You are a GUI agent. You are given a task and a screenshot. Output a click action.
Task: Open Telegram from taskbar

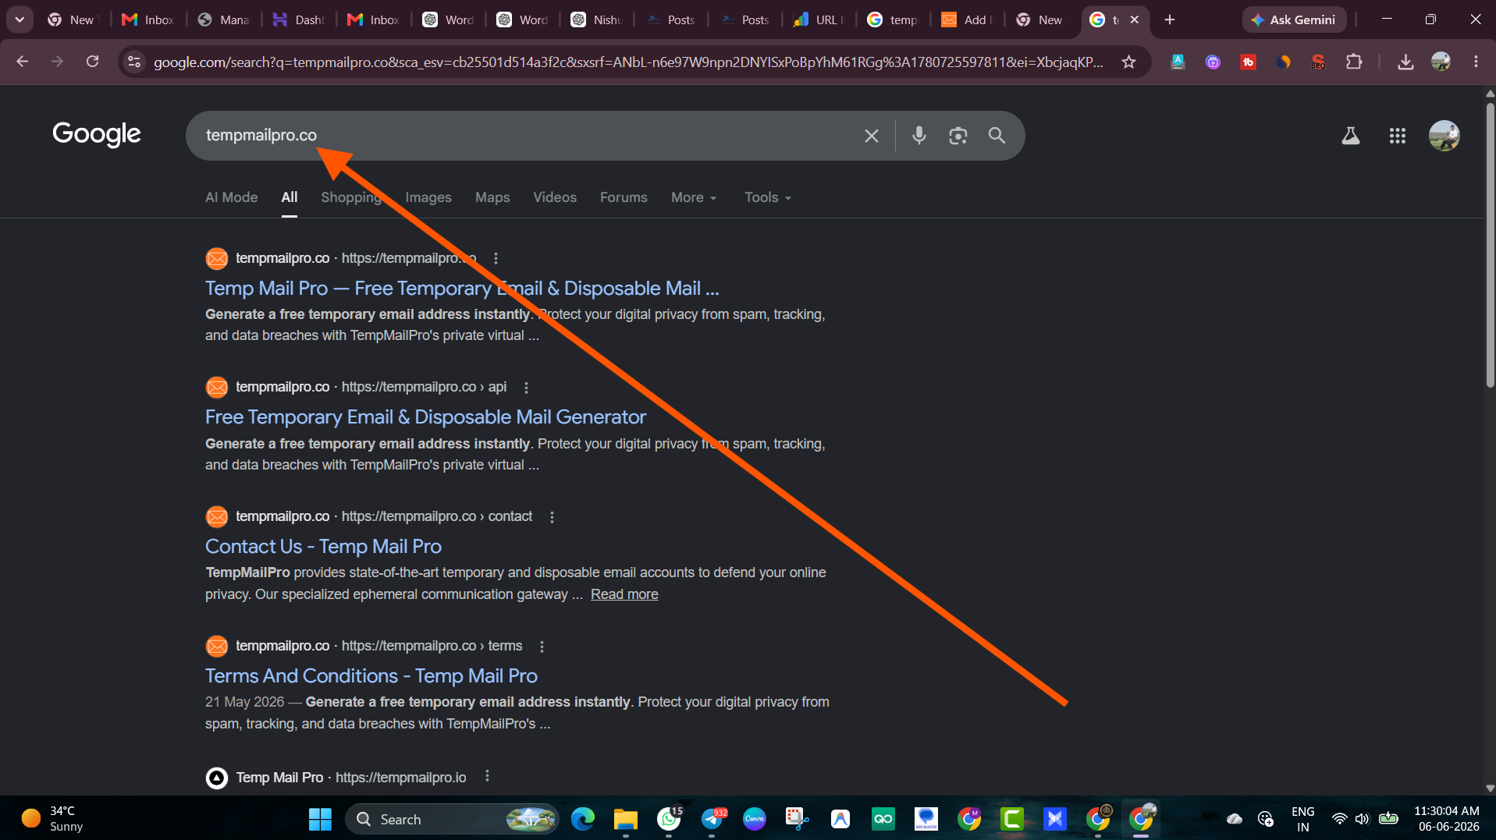point(712,819)
